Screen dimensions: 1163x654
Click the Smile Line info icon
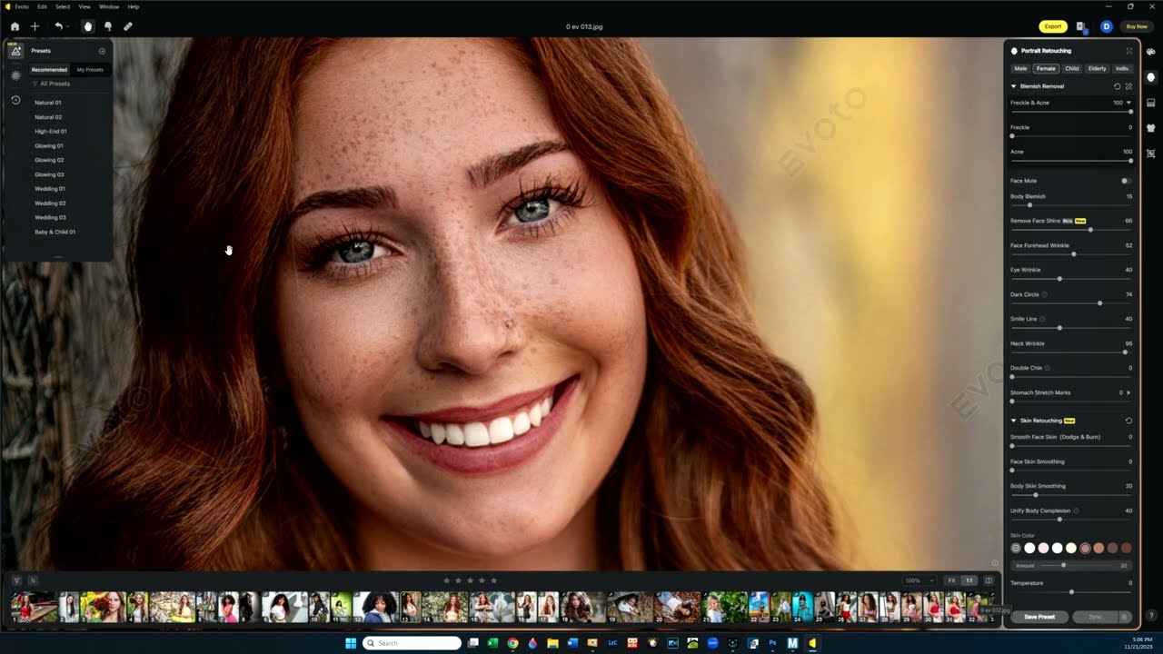point(1042,319)
